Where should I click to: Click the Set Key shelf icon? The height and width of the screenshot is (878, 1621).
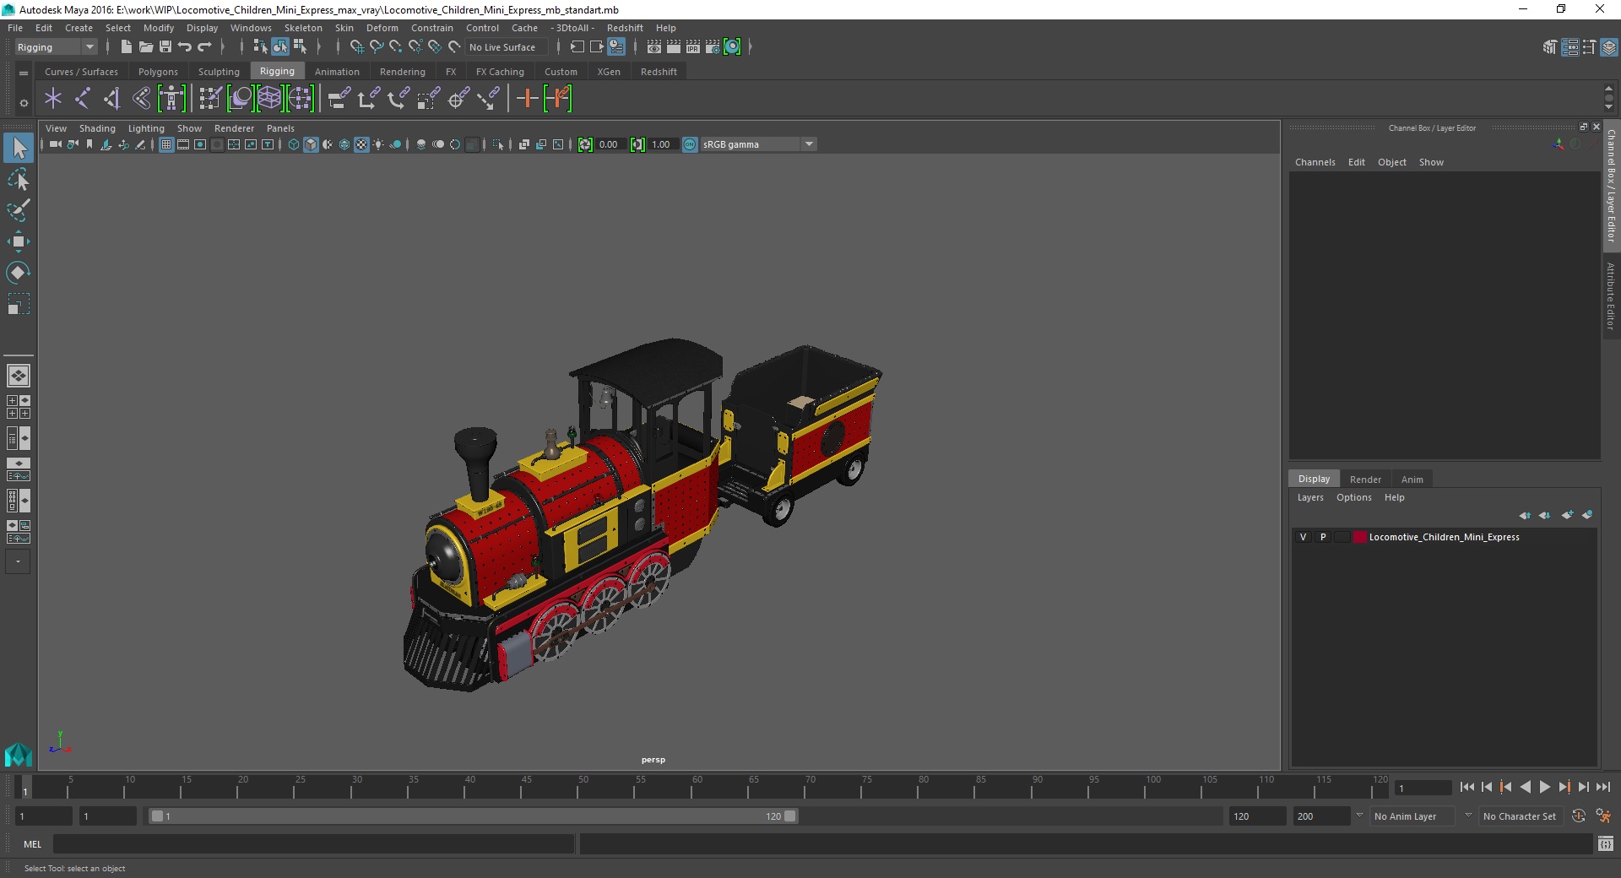click(528, 99)
